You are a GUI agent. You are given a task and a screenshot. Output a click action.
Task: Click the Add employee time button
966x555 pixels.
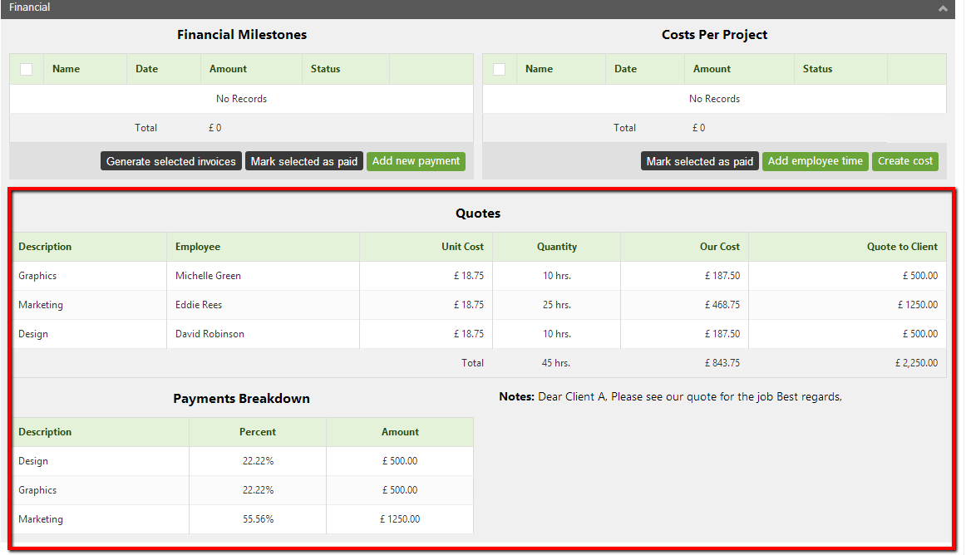coord(815,161)
